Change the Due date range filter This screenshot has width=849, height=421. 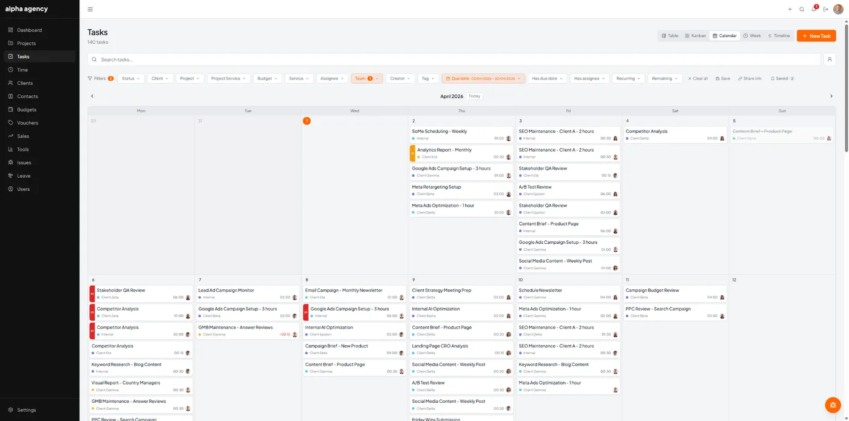(x=483, y=78)
